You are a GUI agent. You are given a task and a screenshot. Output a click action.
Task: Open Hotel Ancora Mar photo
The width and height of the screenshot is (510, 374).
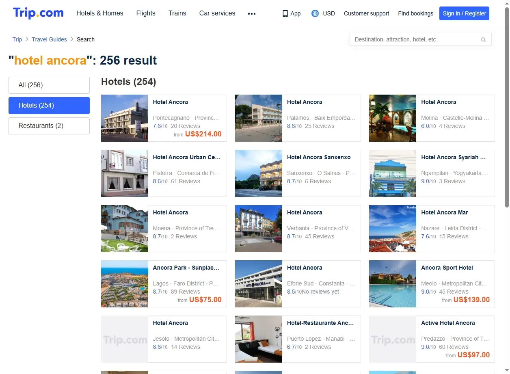click(393, 229)
